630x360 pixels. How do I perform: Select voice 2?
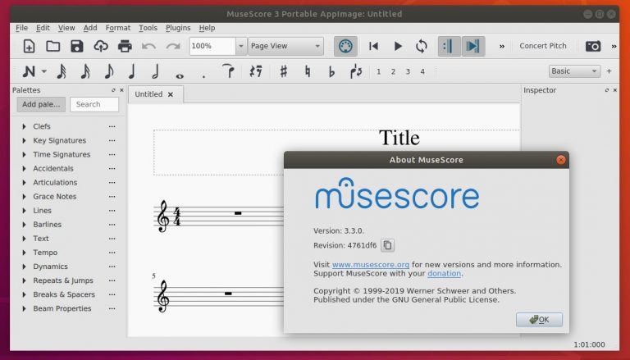[x=393, y=71]
